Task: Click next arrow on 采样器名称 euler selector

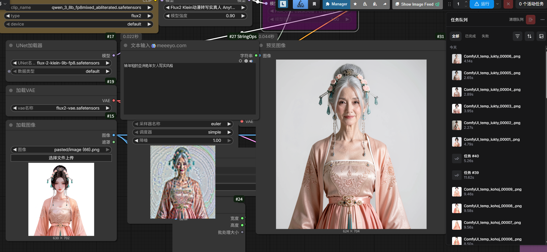Action: click(x=229, y=124)
